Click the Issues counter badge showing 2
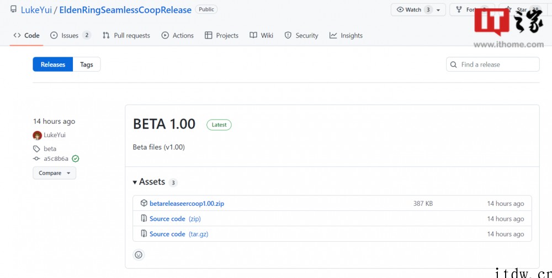The height and width of the screenshot is (278, 552). point(87,35)
